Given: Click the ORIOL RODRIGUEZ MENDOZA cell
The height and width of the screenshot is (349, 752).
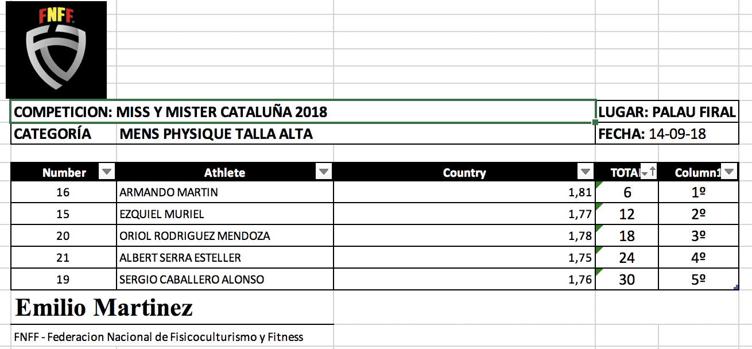Looking at the screenshot, I should [x=224, y=236].
